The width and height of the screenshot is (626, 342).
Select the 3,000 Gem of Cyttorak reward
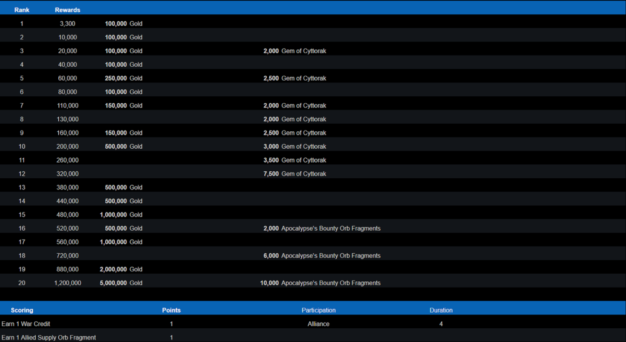(x=295, y=146)
